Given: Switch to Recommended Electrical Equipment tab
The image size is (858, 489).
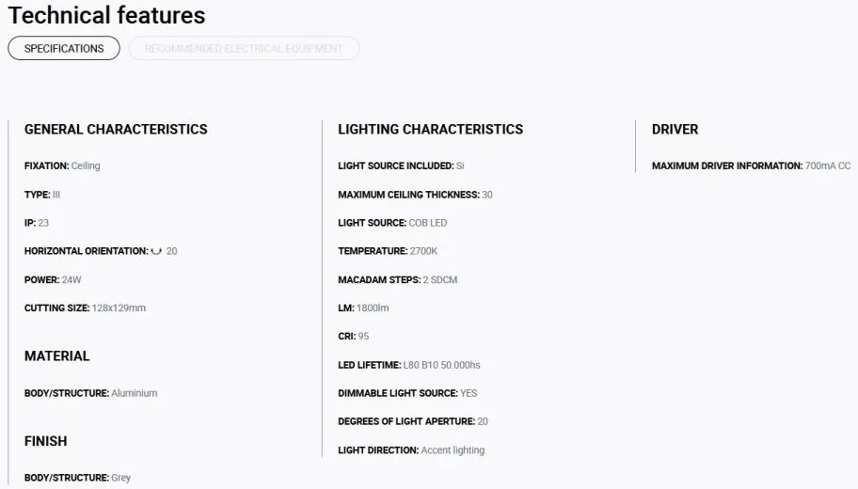Looking at the screenshot, I should [244, 48].
